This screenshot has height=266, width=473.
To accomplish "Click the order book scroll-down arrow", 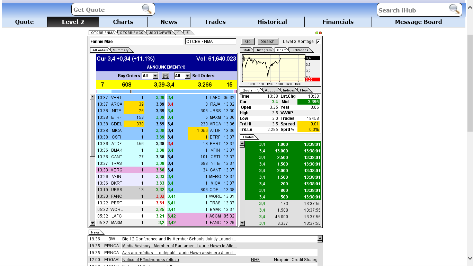I will (x=92, y=223).
